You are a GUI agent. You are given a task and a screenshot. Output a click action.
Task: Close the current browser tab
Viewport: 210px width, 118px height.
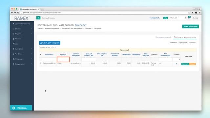click(x=38, y=10)
